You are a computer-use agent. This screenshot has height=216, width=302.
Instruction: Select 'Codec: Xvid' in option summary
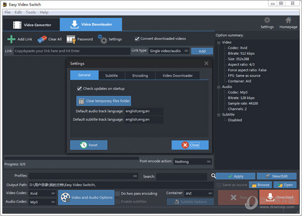pos(238,48)
